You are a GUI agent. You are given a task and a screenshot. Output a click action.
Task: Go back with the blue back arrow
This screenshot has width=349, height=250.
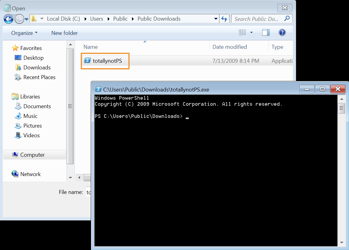[x=8, y=19]
